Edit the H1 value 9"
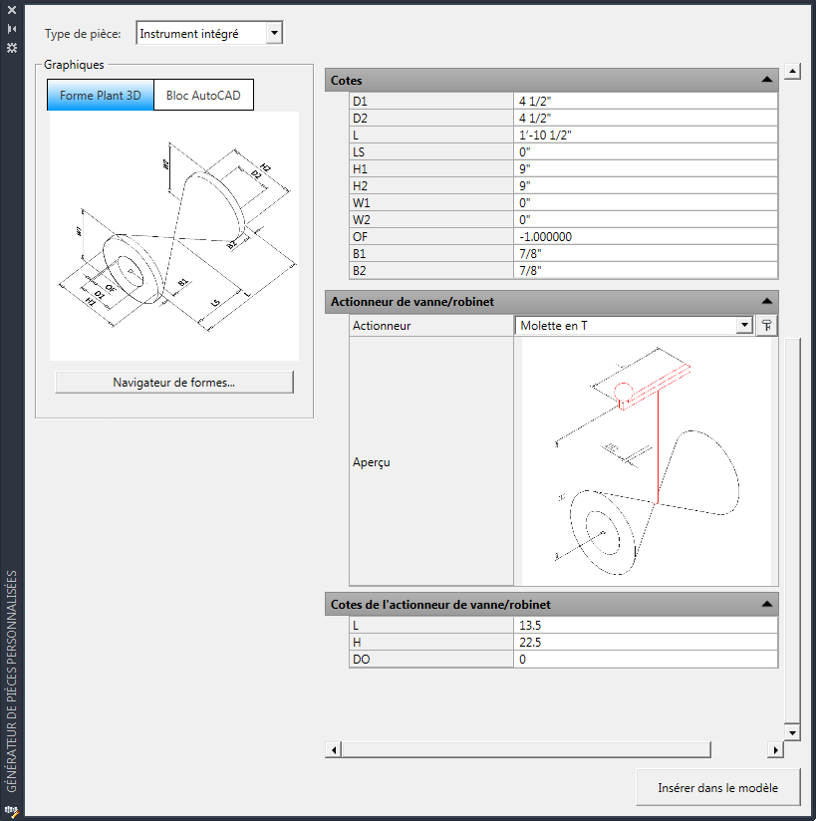 coord(646,168)
